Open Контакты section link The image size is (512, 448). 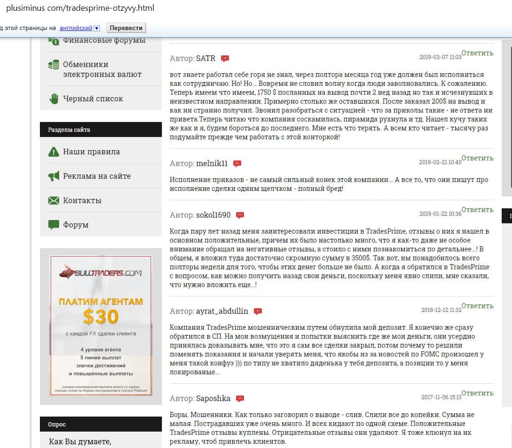[82, 200]
